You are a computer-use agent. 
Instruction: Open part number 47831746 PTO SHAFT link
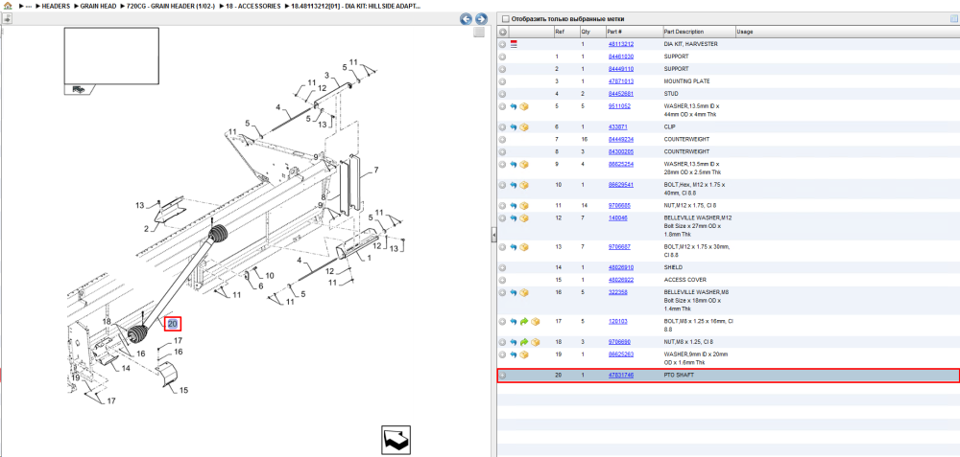(x=620, y=376)
